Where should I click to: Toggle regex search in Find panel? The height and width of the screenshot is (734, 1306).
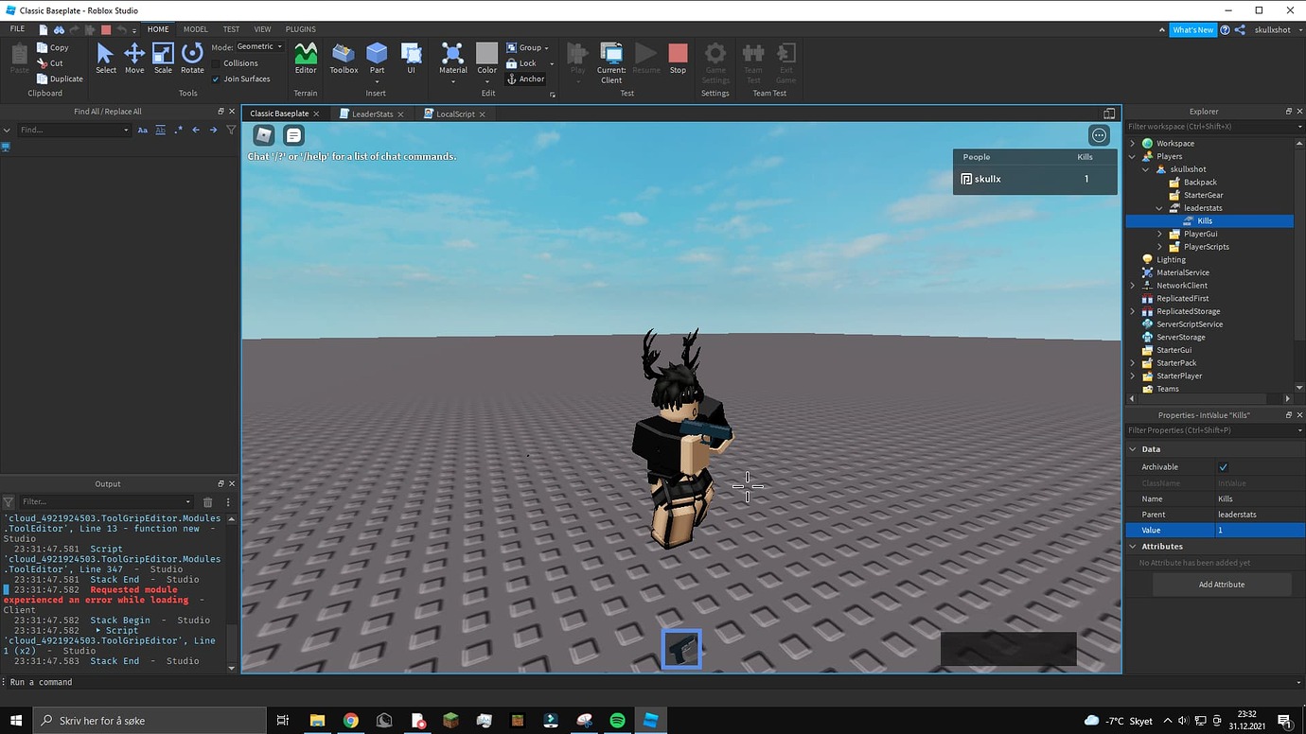[x=178, y=131]
